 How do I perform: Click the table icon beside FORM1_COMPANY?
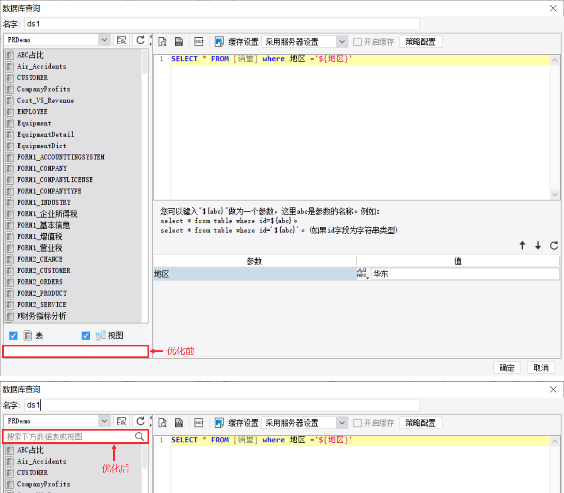(10, 168)
